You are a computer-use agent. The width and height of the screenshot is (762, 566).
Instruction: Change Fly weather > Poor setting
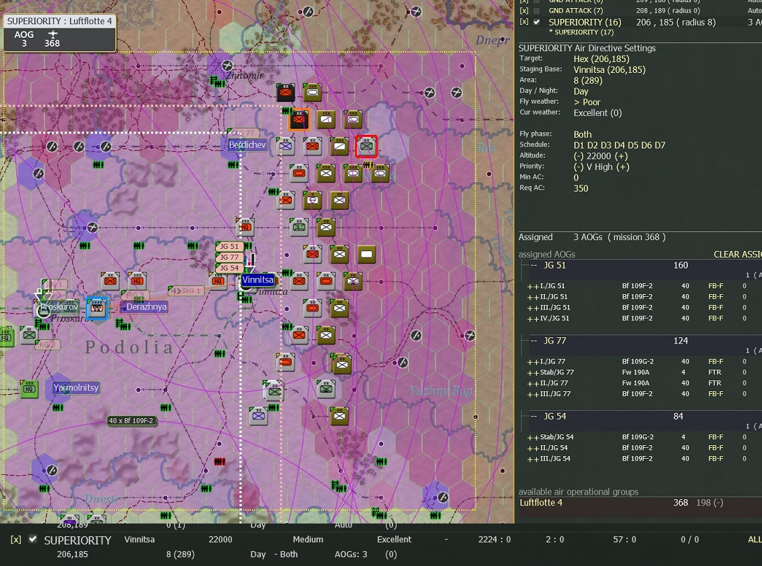(x=587, y=102)
